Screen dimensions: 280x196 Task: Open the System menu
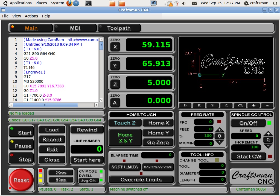[x=57, y=3]
